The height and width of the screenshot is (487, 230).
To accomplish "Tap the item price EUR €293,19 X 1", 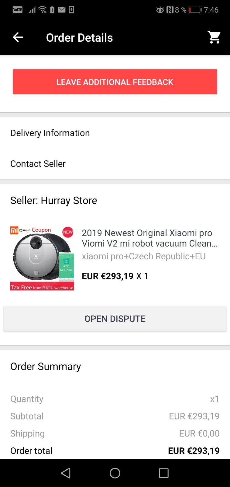I will [x=115, y=276].
